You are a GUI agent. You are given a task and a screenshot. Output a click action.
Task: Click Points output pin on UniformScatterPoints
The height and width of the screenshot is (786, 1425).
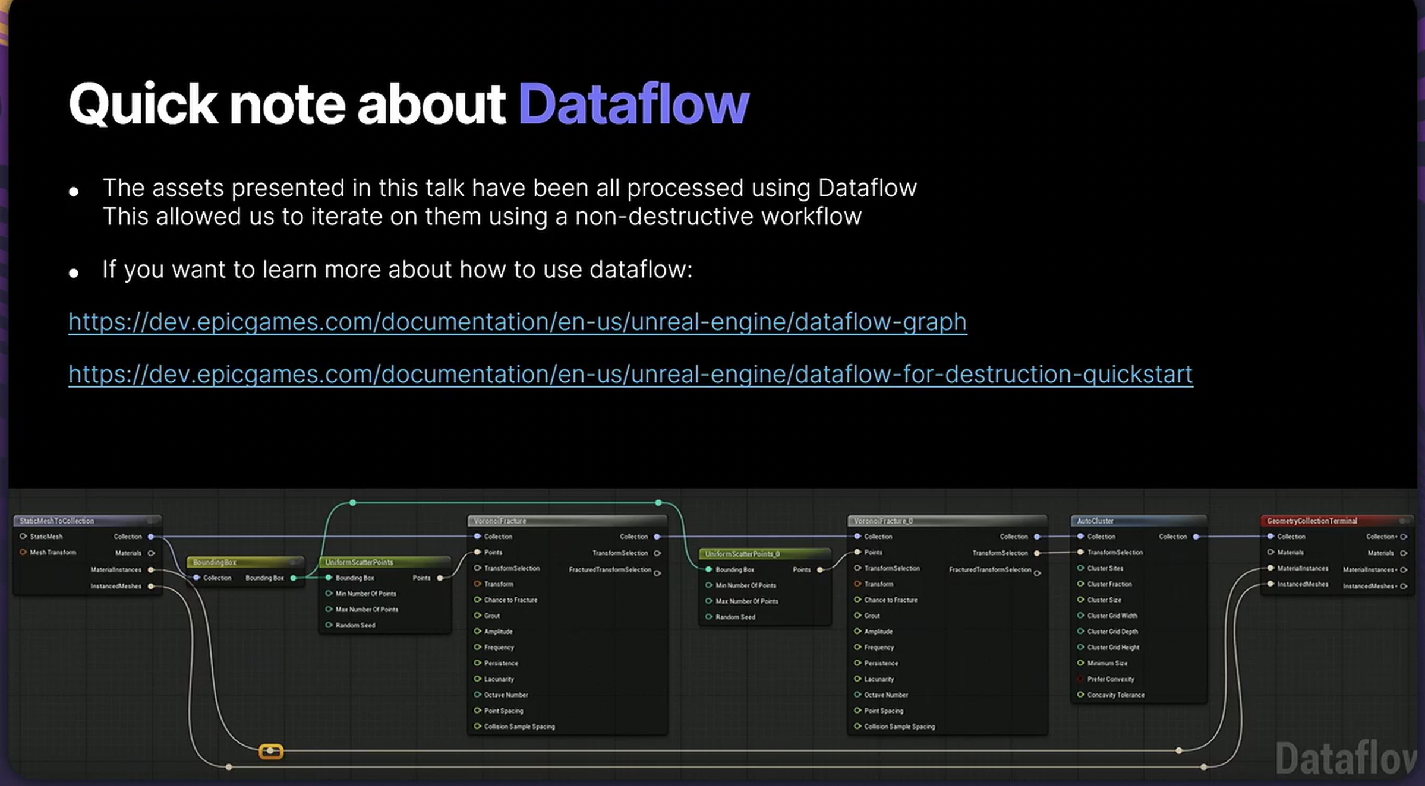coord(440,578)
